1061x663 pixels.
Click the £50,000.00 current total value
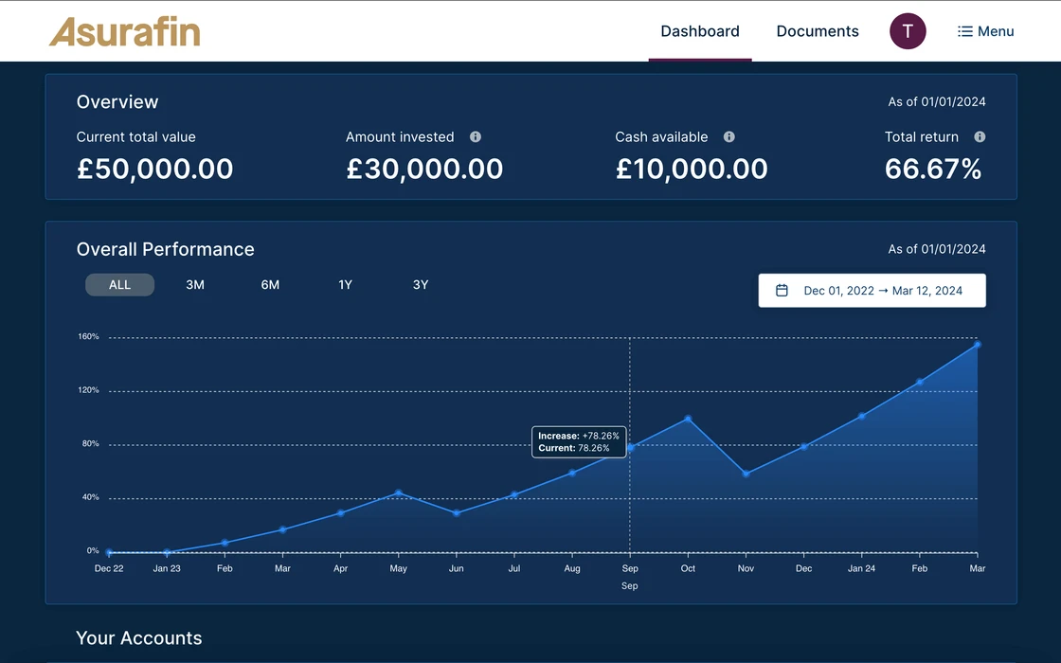155,169
